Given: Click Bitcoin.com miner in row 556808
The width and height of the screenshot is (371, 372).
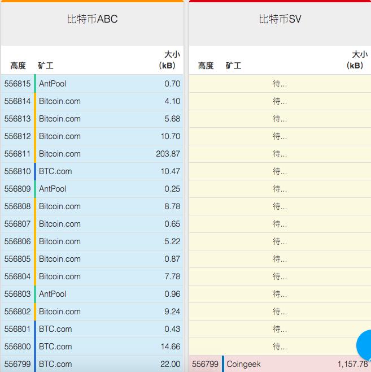Looking at the screenshot, I should coord(60,206).
